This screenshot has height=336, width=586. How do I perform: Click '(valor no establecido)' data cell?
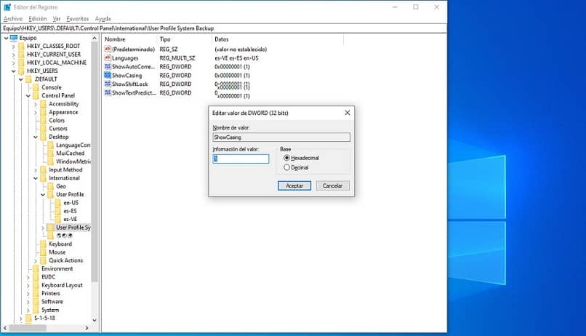(241, 49)
